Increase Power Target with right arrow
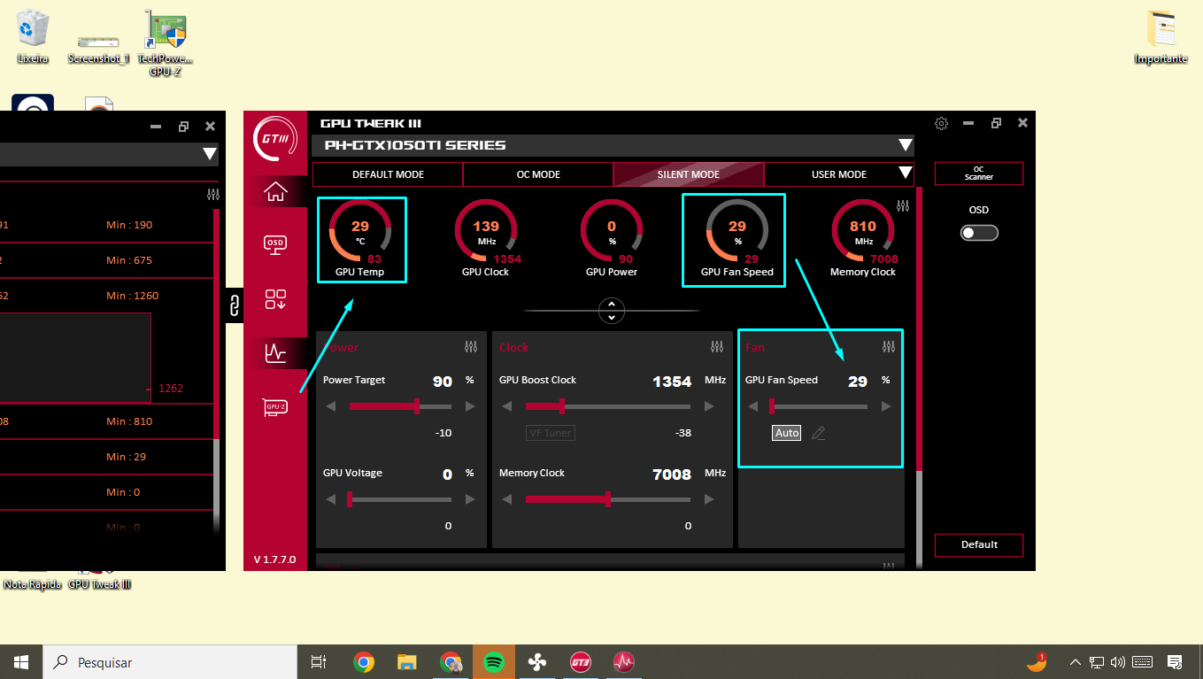The height and width of the screenshot is (679, 1203). click(x=470, y=406)
